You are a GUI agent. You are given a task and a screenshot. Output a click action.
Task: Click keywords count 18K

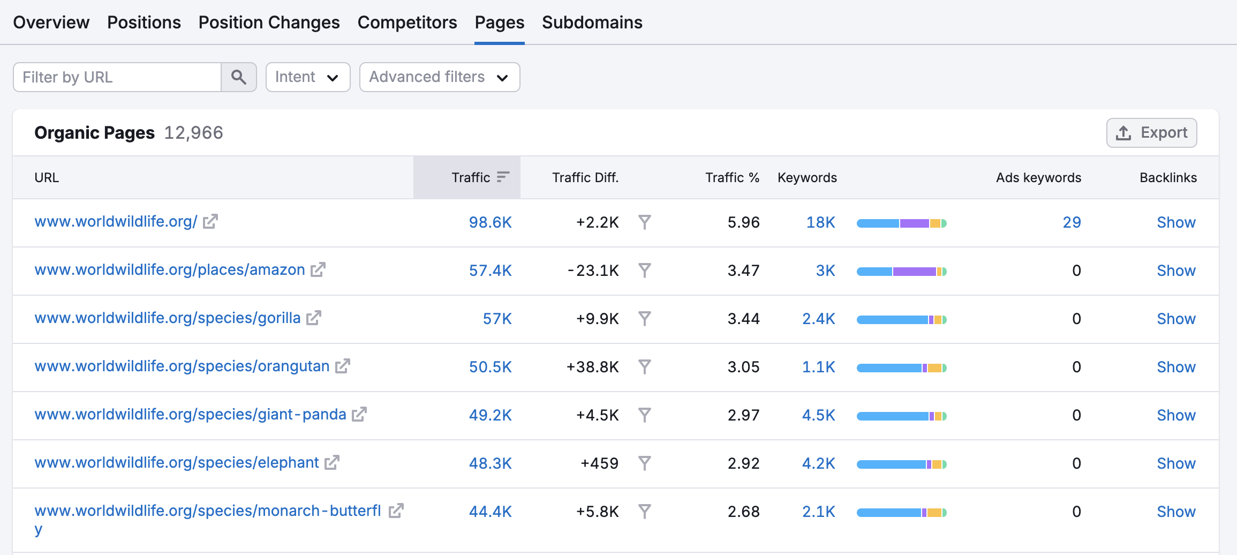click(821, 222)
